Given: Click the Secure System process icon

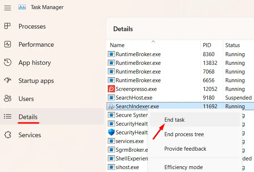Looking at the screenshot, I should click(111, 115).
